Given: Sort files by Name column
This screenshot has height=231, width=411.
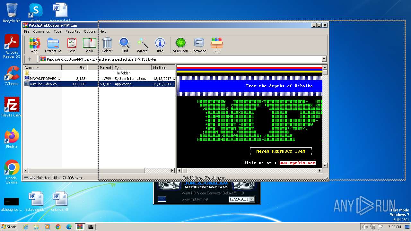Looking at the screenshot, I should [x=42, y=68].
